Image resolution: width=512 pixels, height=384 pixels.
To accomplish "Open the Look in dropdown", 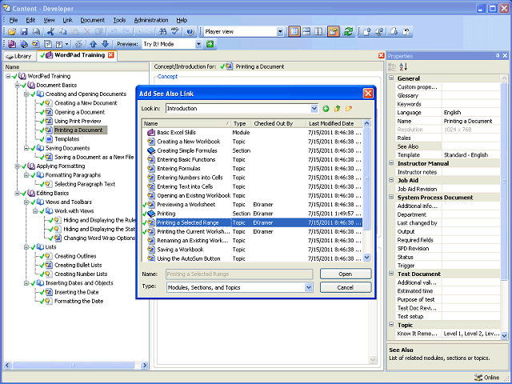I will coord(314,108).
